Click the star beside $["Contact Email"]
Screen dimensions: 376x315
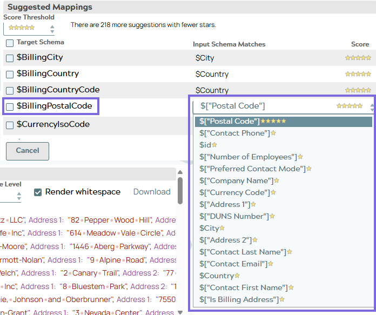271,264
